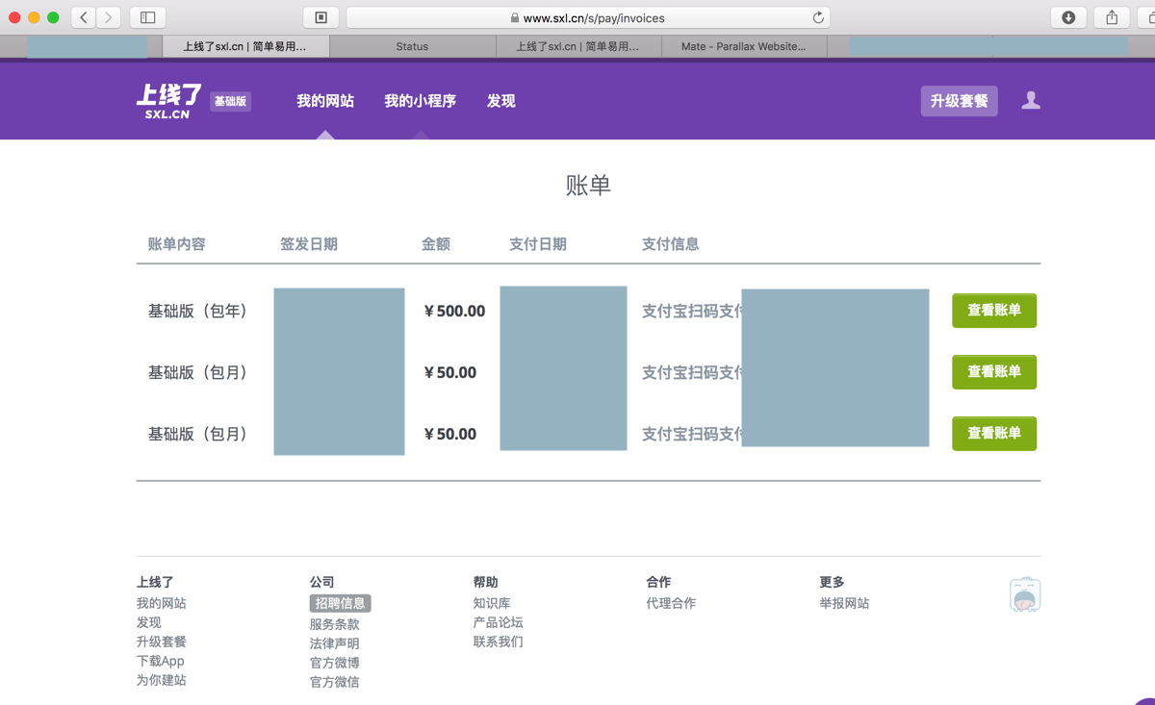The width and height of the screenshot is (1155, 705).
Task: Toggle the Safari sidebar icon
Action: coord(147,17)
